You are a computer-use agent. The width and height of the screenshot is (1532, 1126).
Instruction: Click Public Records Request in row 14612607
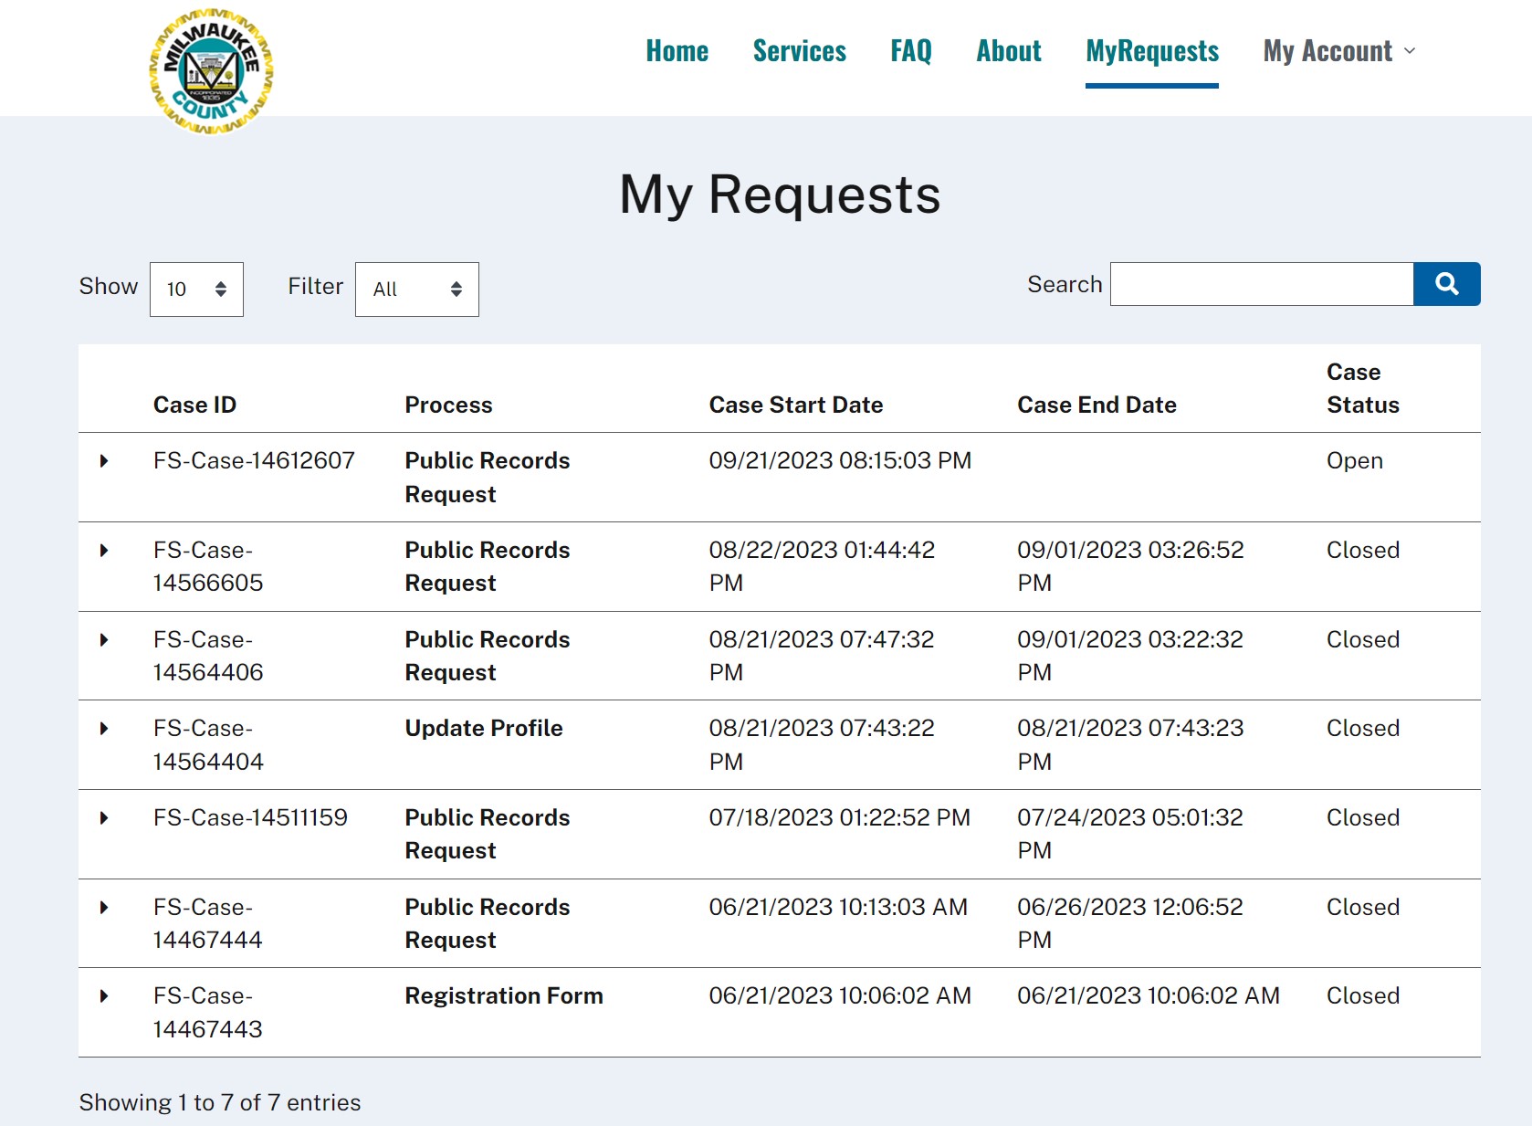tap(488, 478)
